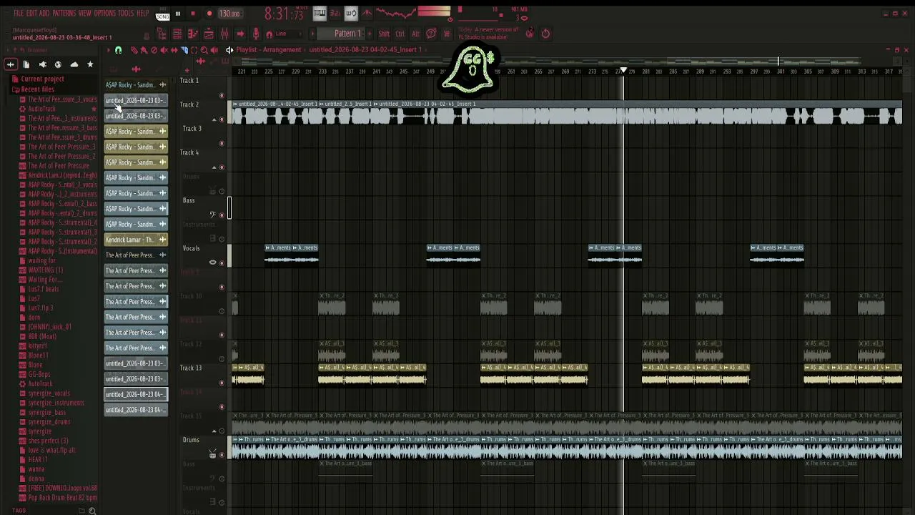This screenshot has width=915, height=515.
Task: Select the Slice tool in playlist toolbar
Action: [184, 49]
